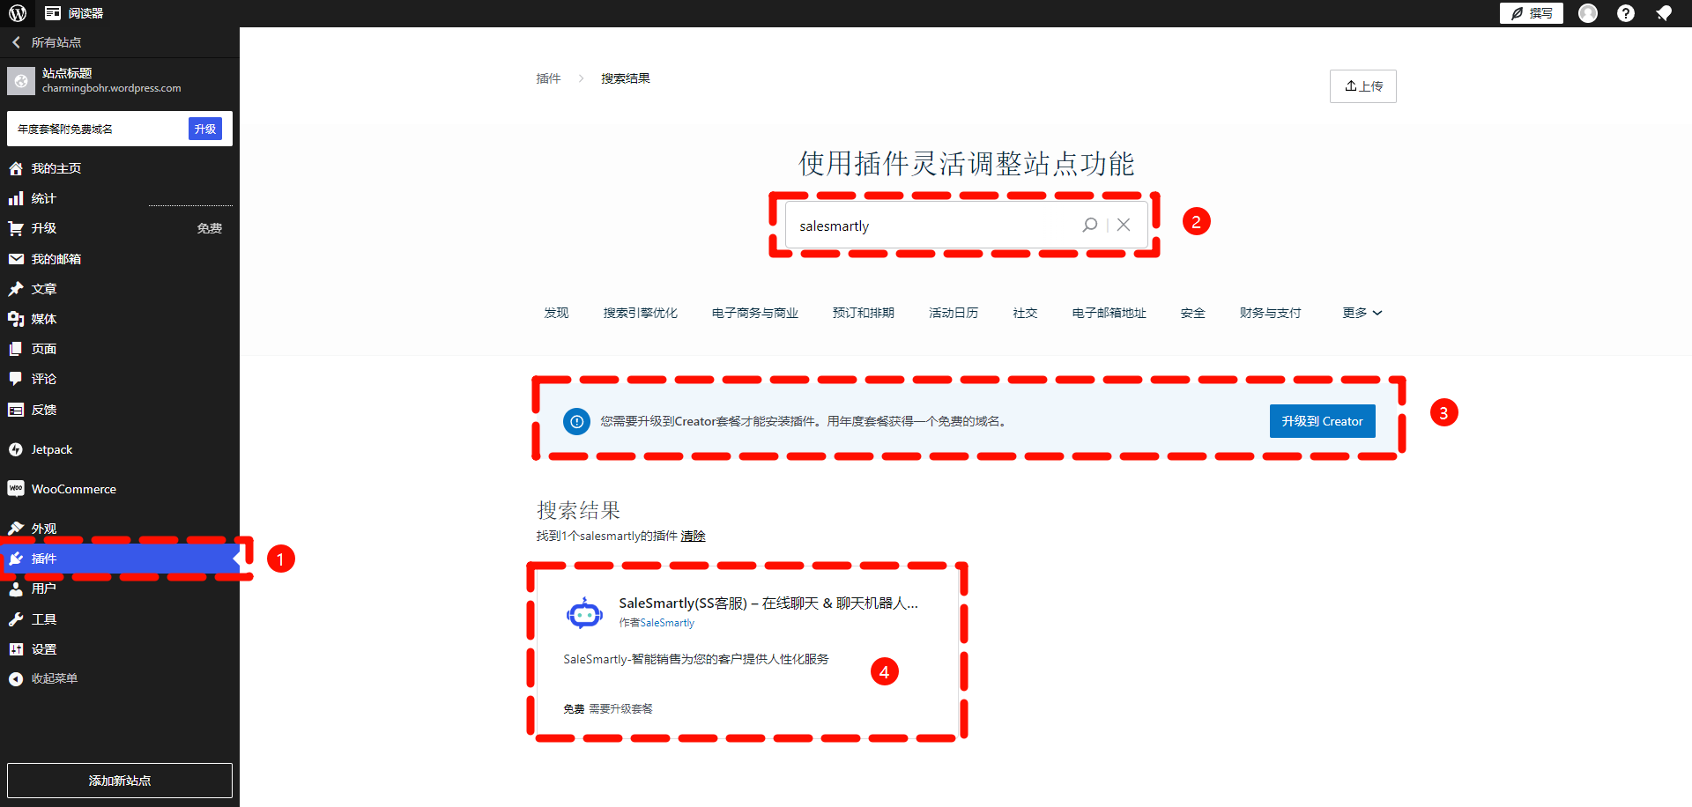The width and height of the screenshot is (1692, 807).
Task: Click the magnifier search icon
Action: [1090, 225]
